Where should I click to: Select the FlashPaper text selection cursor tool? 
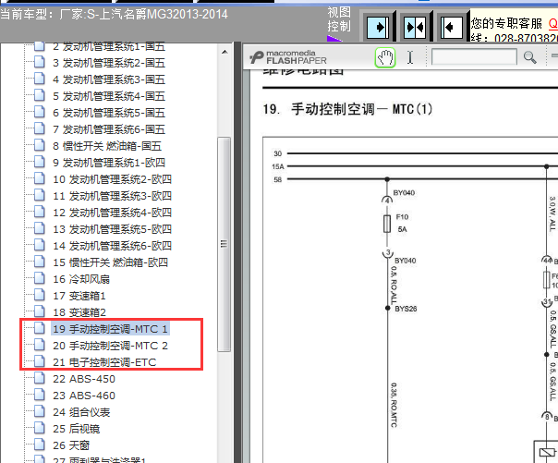[410, 57]
